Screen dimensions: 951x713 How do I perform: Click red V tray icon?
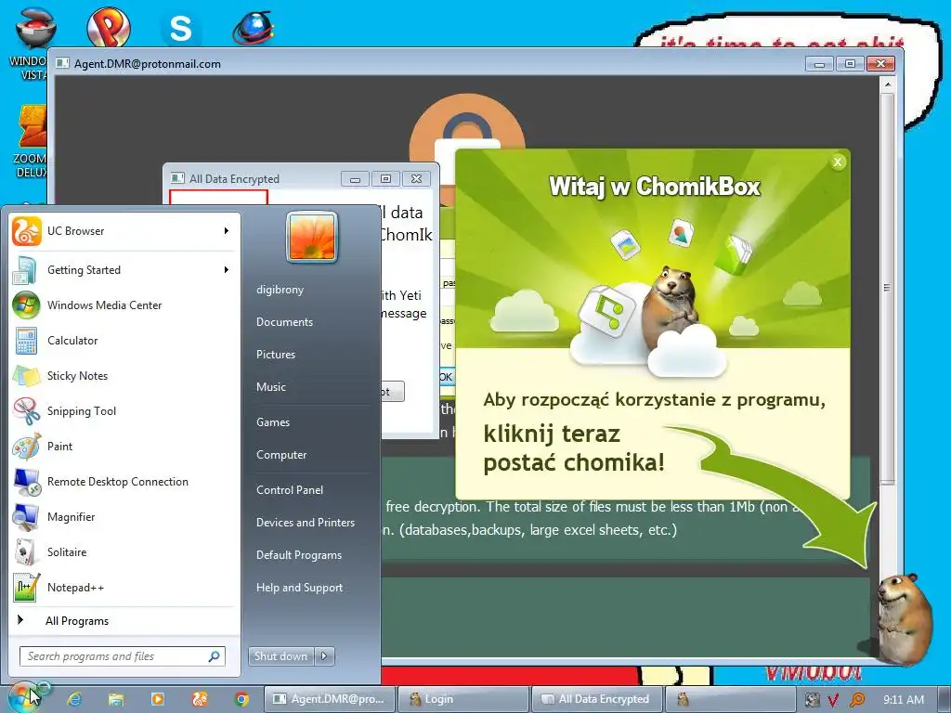833,700
